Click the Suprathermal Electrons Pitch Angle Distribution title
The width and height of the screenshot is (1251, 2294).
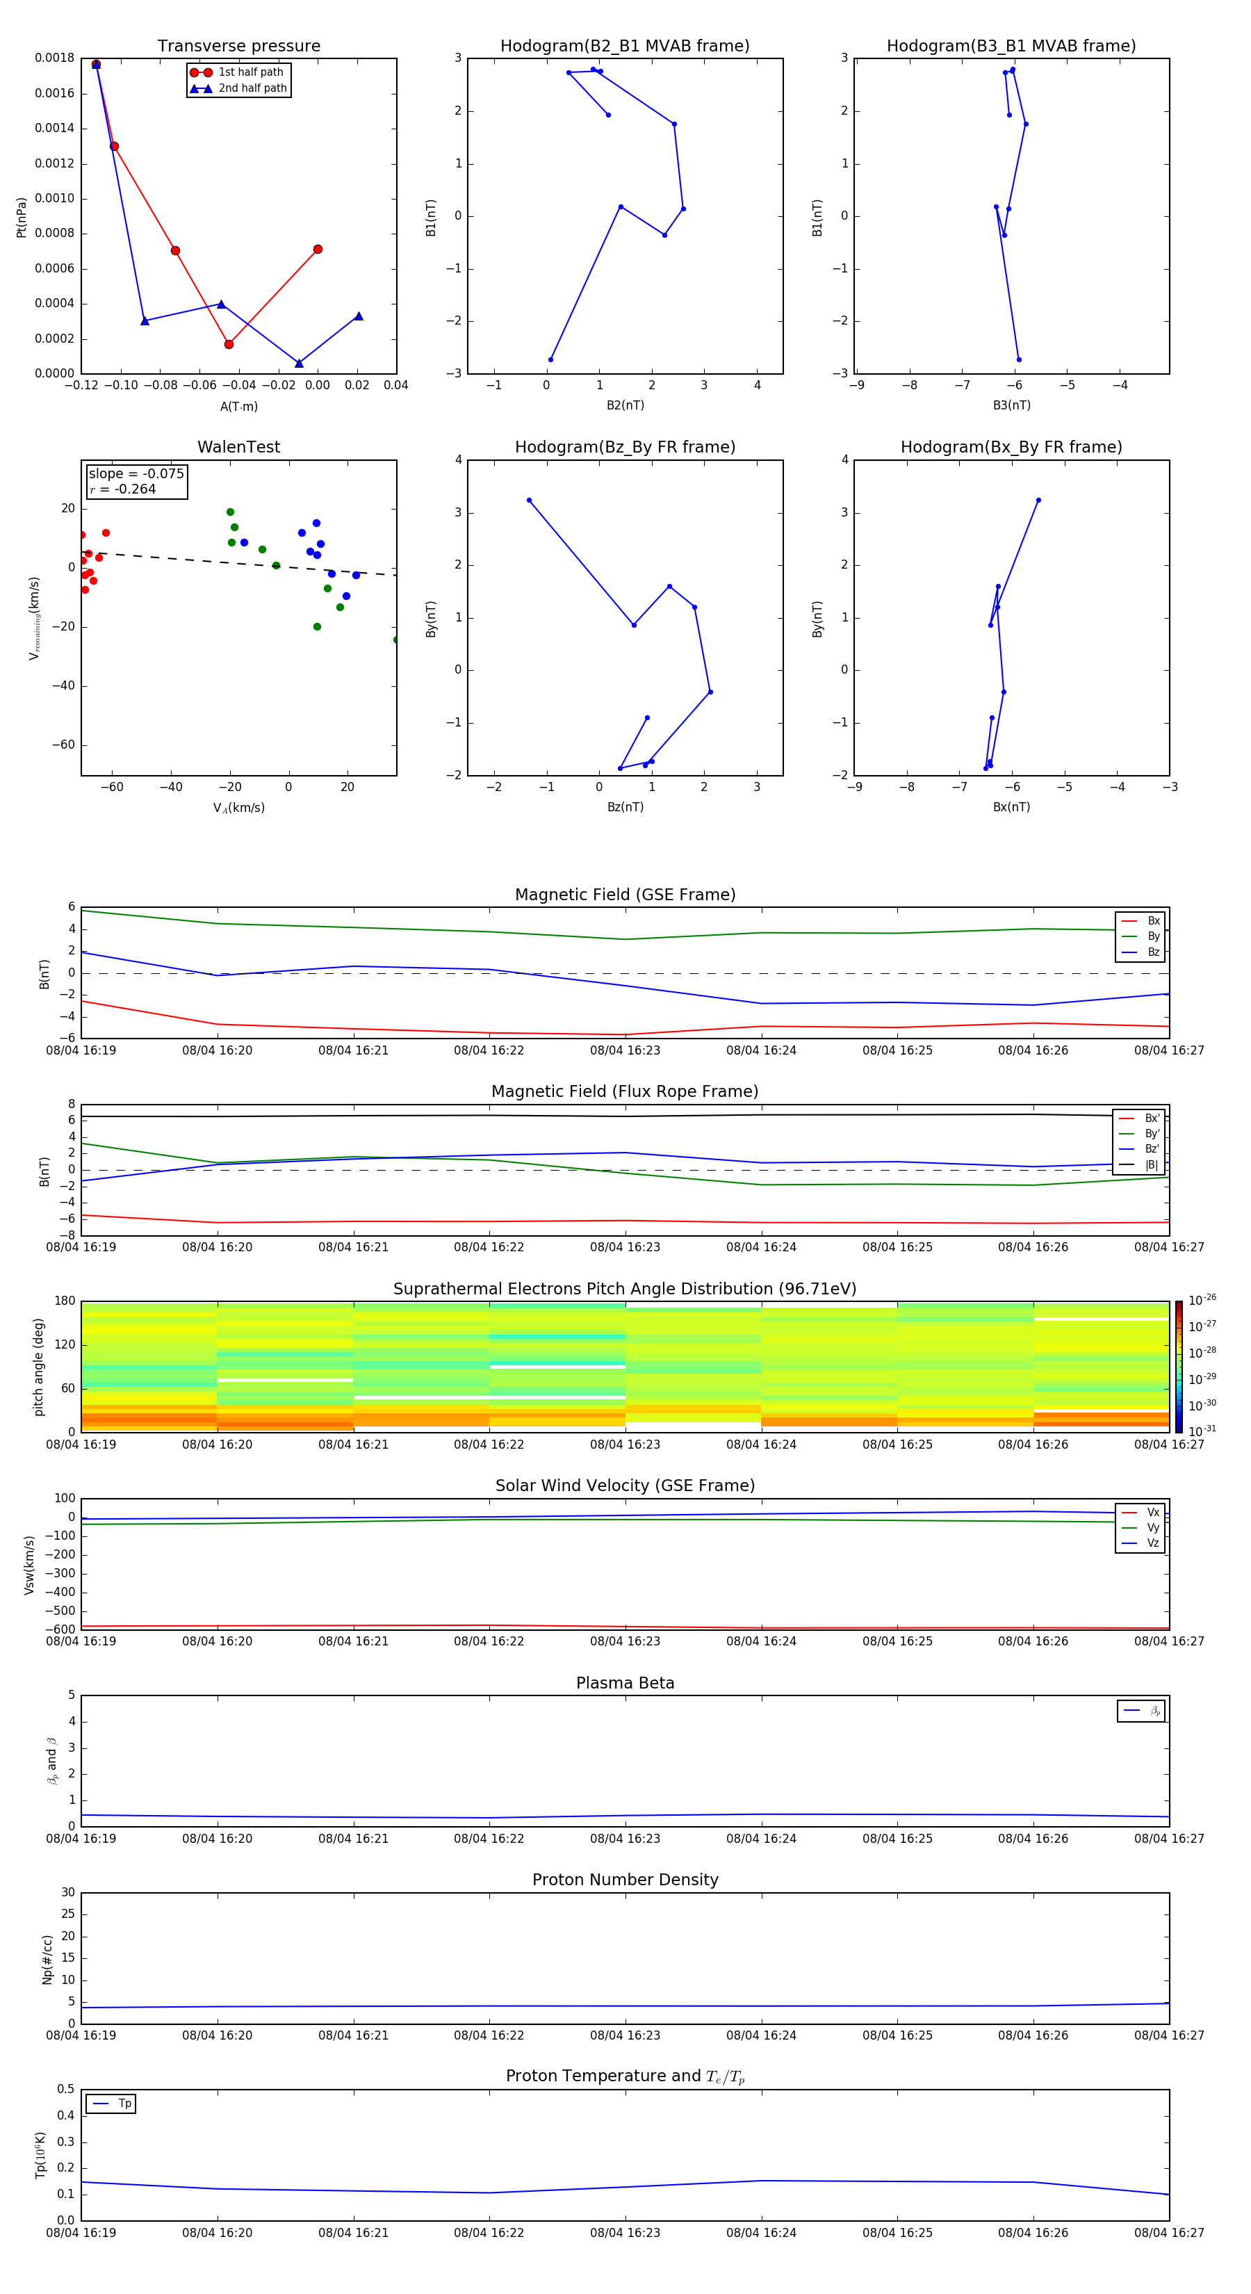tap(625, 1290)
